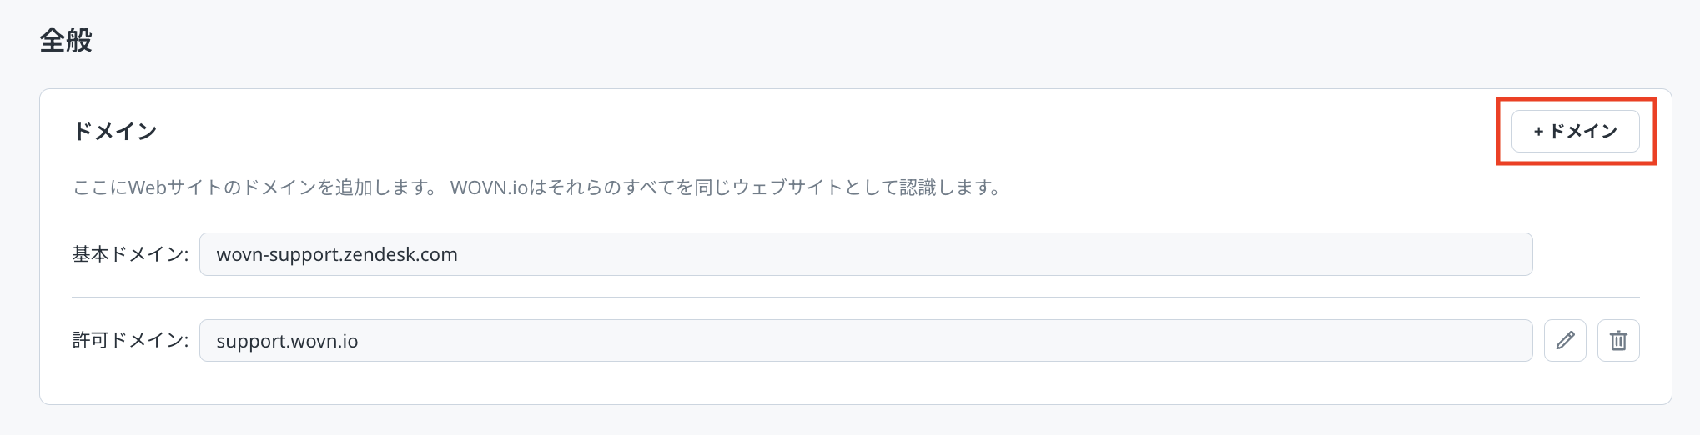
Task: Click the plus sign on the ドメイン button
Action: click(x=1538, y=132)
